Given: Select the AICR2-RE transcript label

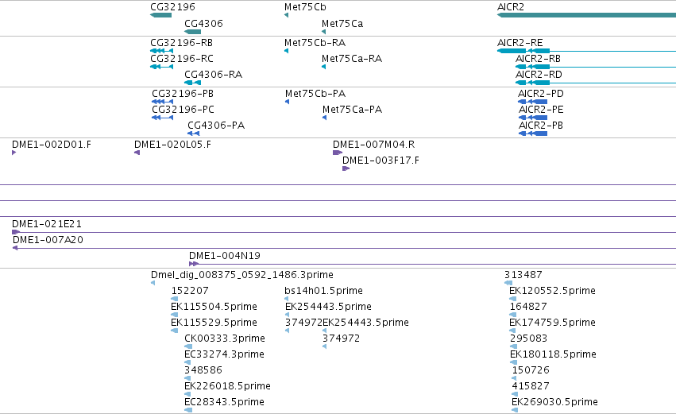Looking at the screenshot, I should tap(520, 43).
